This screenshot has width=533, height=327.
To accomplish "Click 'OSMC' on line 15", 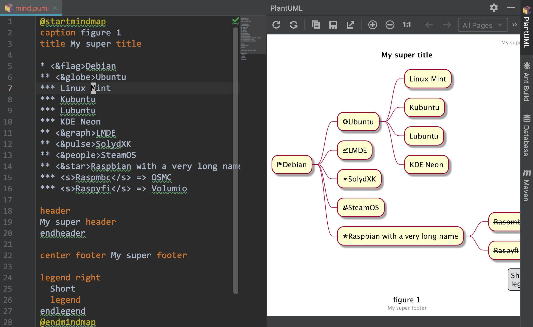I will [x=162, y=177].
